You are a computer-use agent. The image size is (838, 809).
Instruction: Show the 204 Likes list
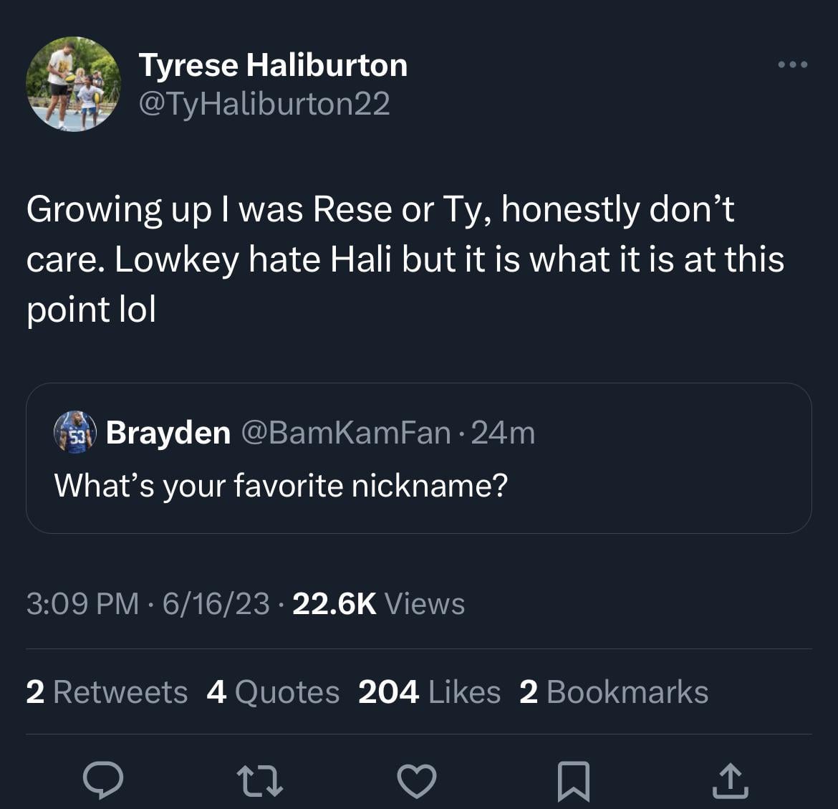429,692
